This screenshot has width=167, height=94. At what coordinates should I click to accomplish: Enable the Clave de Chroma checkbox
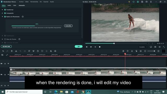click(x=5, y=39)
